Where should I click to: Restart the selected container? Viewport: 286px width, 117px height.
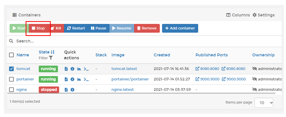click(x=76, y=28)
